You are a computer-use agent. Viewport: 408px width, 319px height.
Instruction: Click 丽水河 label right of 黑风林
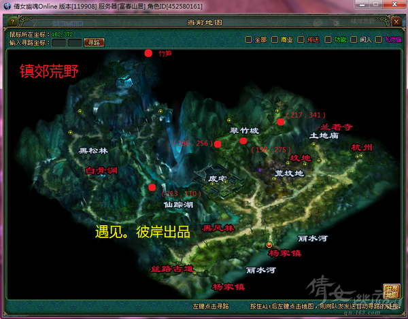pyautogui.click(x=313, y=238)
